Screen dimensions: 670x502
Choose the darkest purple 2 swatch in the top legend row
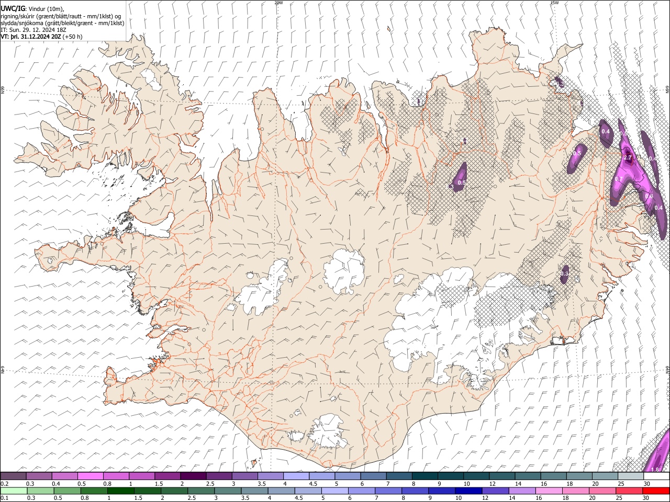(193, 476)
